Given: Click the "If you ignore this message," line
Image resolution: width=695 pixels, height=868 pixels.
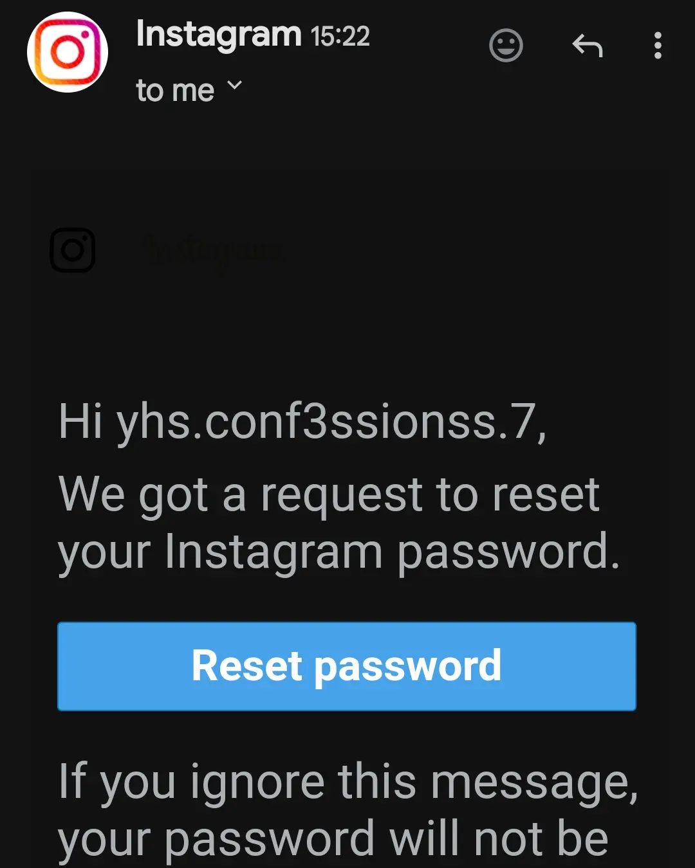Looking at the screenshot, I should coord(348,782).
